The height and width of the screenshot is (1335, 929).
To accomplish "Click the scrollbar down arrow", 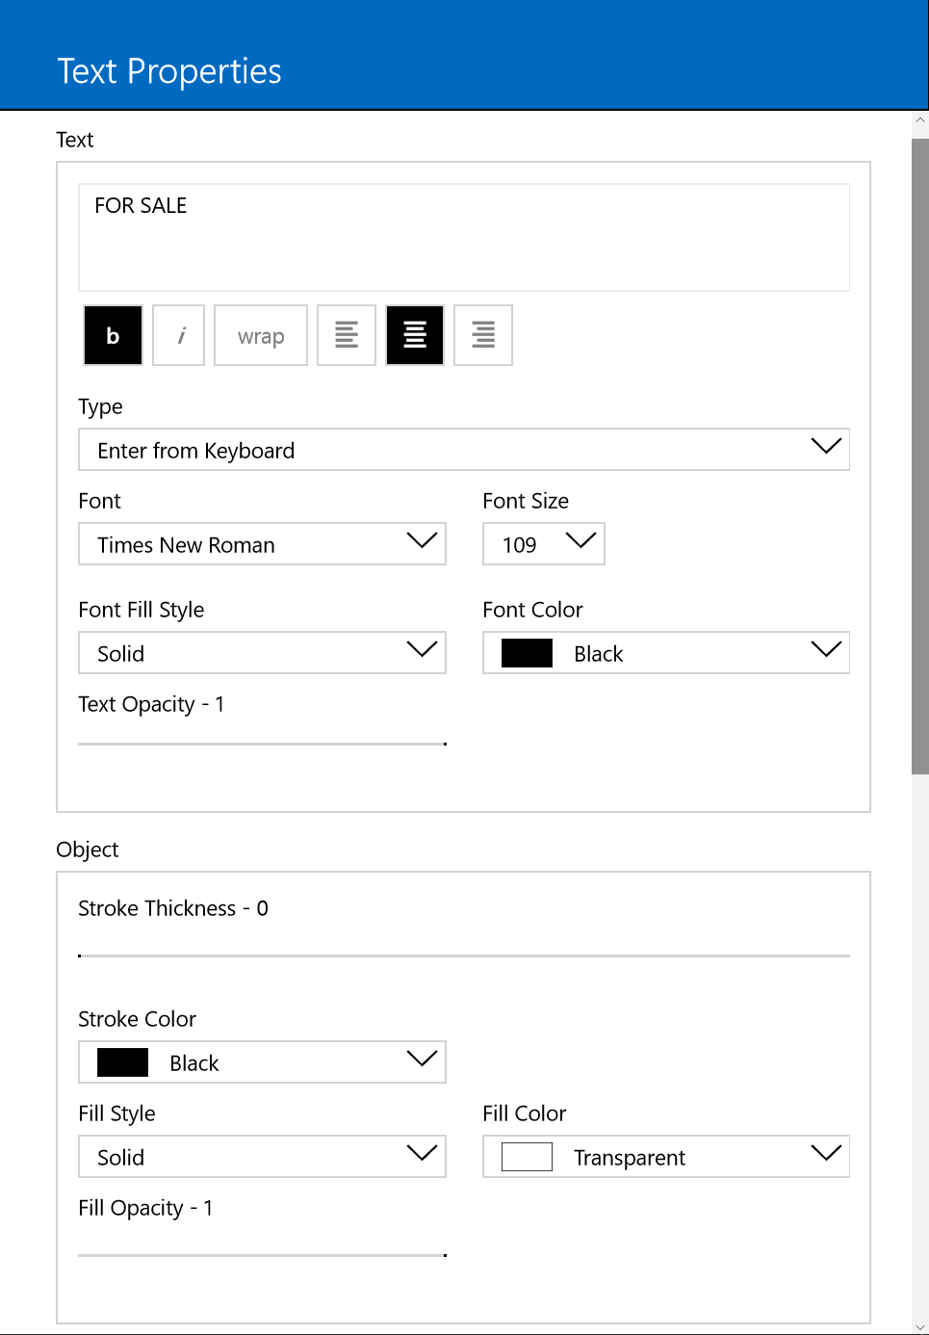I will tap(920, 1326).
